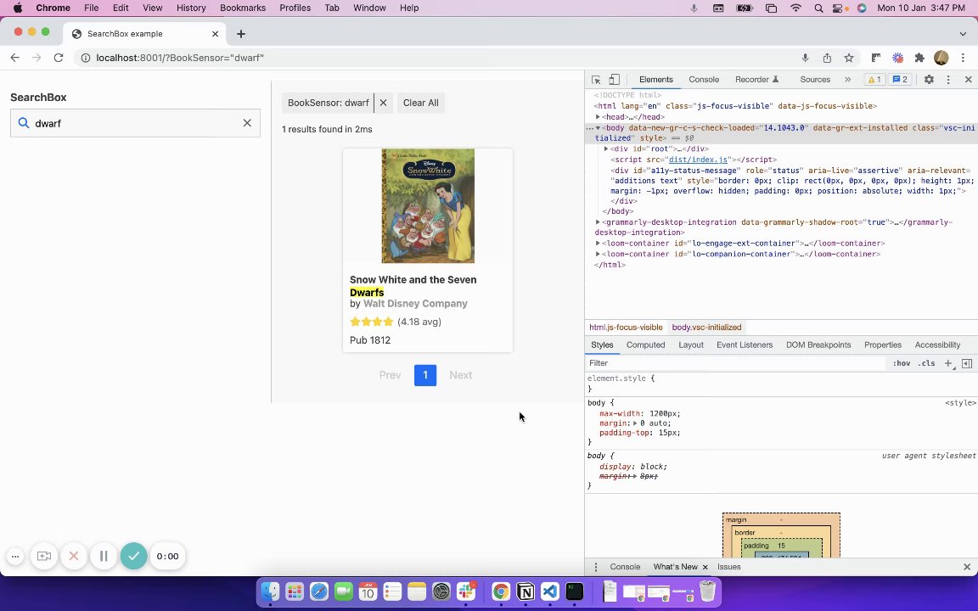Image resolution: width=978 pixels, height=611 pixels.
Task: Open DevTools settings gear
Action: click(x=929, y=79)
